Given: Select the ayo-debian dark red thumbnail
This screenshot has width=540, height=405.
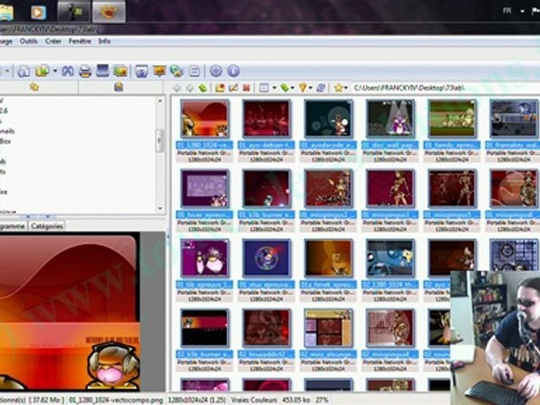Looking at the screenshot, I should 267,119.
